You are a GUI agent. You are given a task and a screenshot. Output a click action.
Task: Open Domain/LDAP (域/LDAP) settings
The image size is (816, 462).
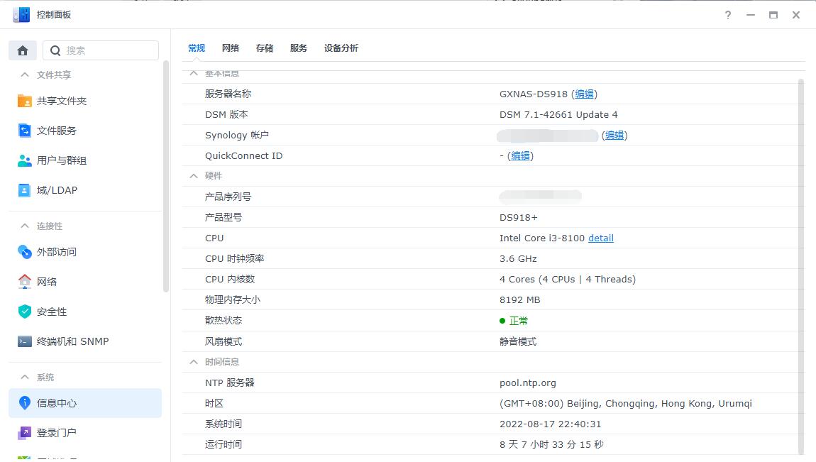point(57,190)
